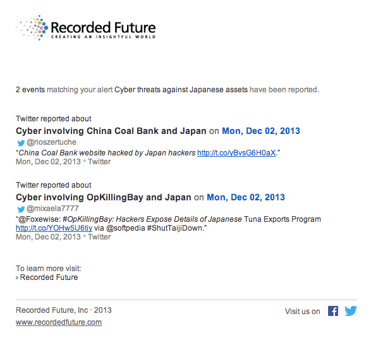
Task: Select the @rioszertuche Twitter handle
Action: 51,142
